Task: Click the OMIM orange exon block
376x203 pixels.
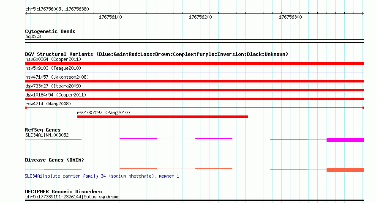Action: 345,170
